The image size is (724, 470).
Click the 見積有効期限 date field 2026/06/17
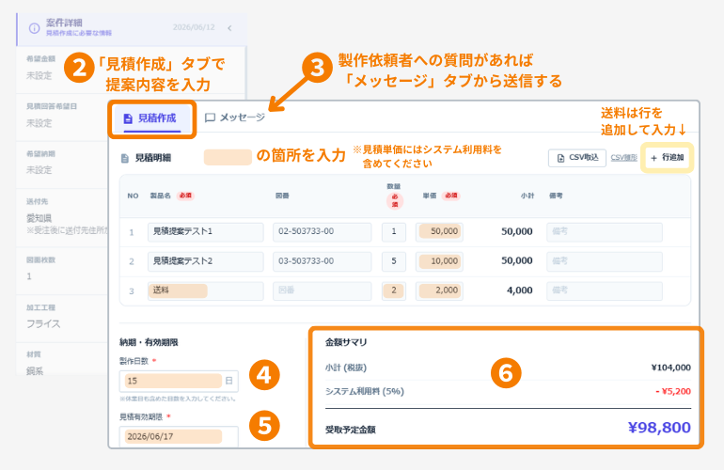tap(179, 436)
